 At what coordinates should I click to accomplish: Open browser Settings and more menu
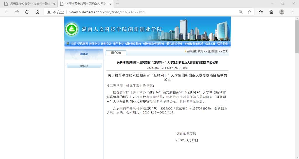[x=292, y=12]
